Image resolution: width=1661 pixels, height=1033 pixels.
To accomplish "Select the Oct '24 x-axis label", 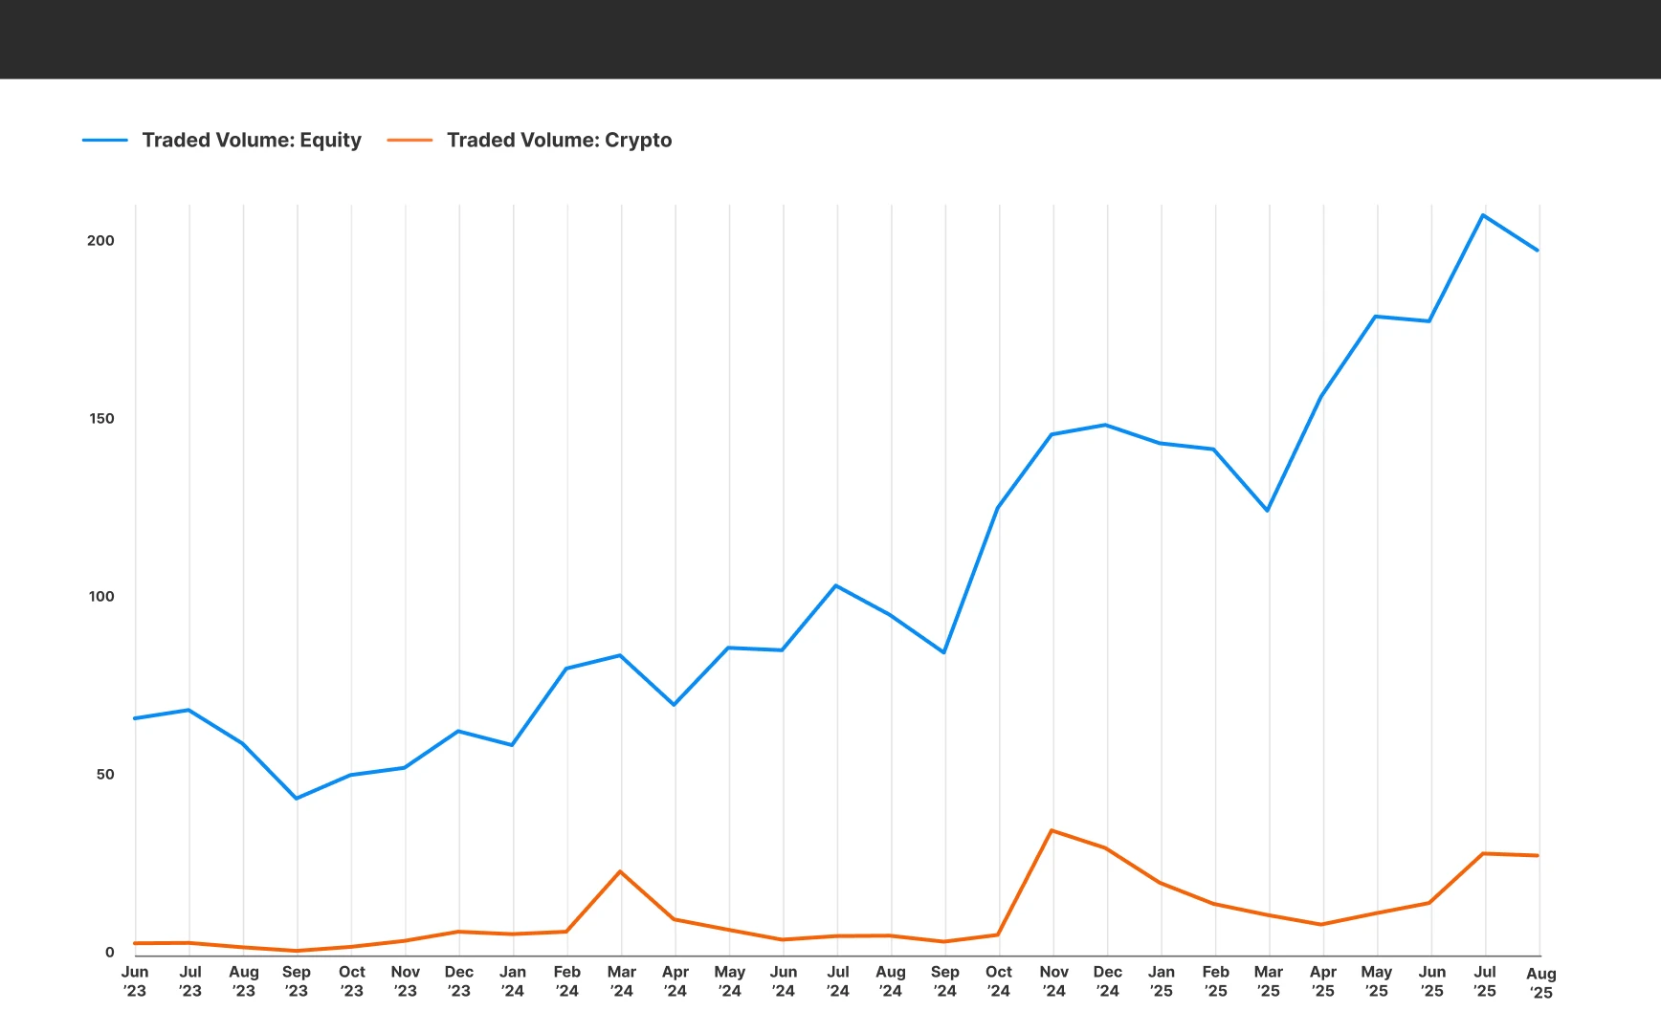I will pyautogui.click(x=998, y=981).
